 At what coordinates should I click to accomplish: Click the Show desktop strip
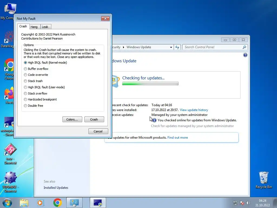coord(275,203)
